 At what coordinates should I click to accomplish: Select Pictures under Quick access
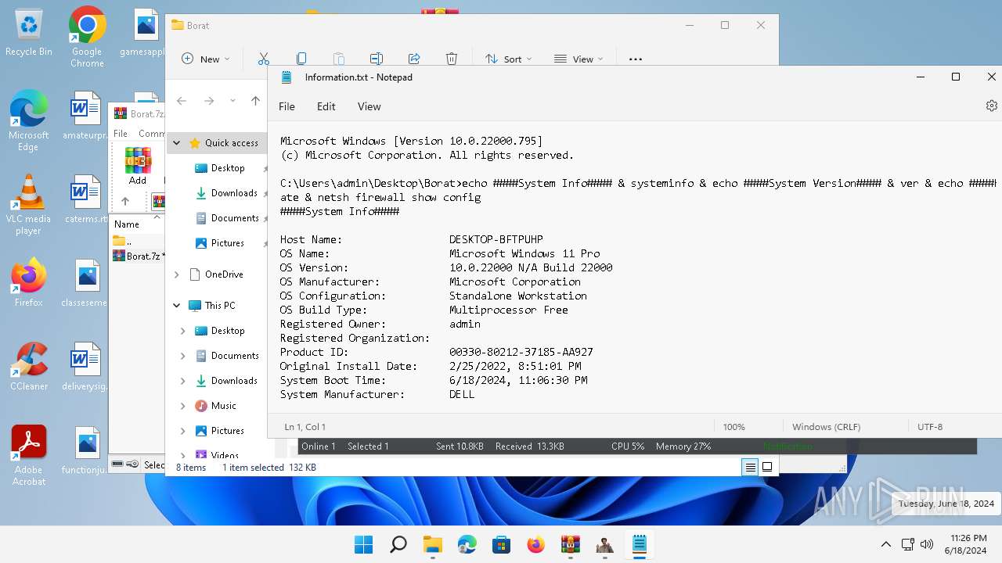(x=219, y=243)
